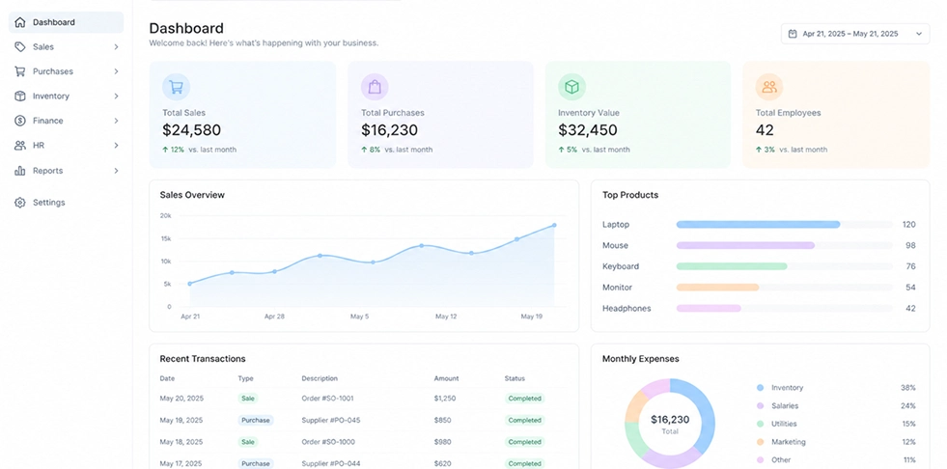
Task: Click the Total Sales cart icon
Action: coord(176,87)
